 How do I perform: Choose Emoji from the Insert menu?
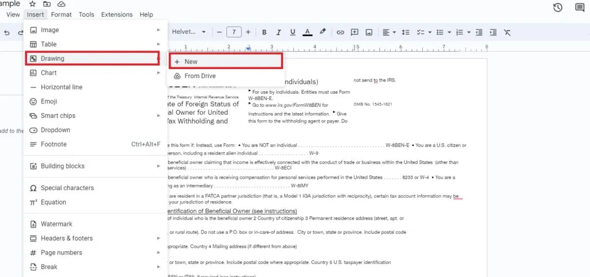(95, 101)
